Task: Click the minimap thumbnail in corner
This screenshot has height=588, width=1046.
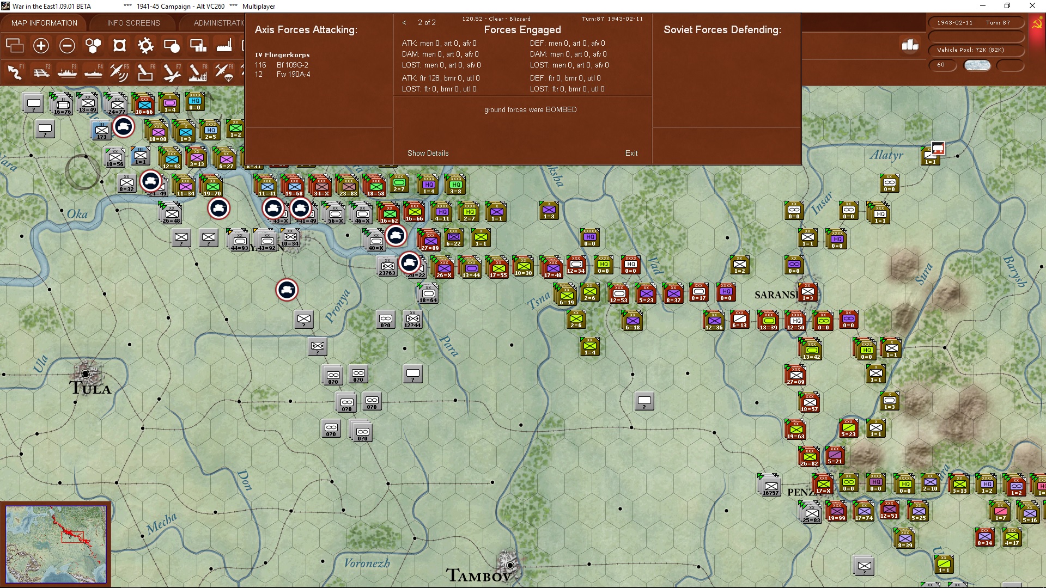Action: [x=56, y=544]
